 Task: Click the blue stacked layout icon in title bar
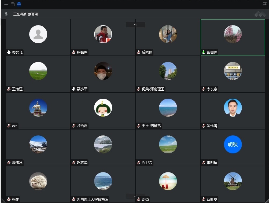pos(19,4)
